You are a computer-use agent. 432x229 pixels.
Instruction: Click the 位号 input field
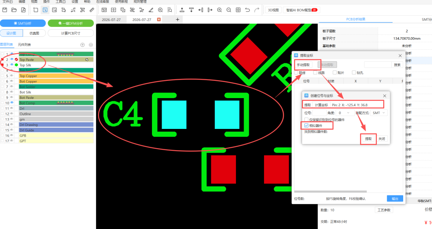point(319,113)
